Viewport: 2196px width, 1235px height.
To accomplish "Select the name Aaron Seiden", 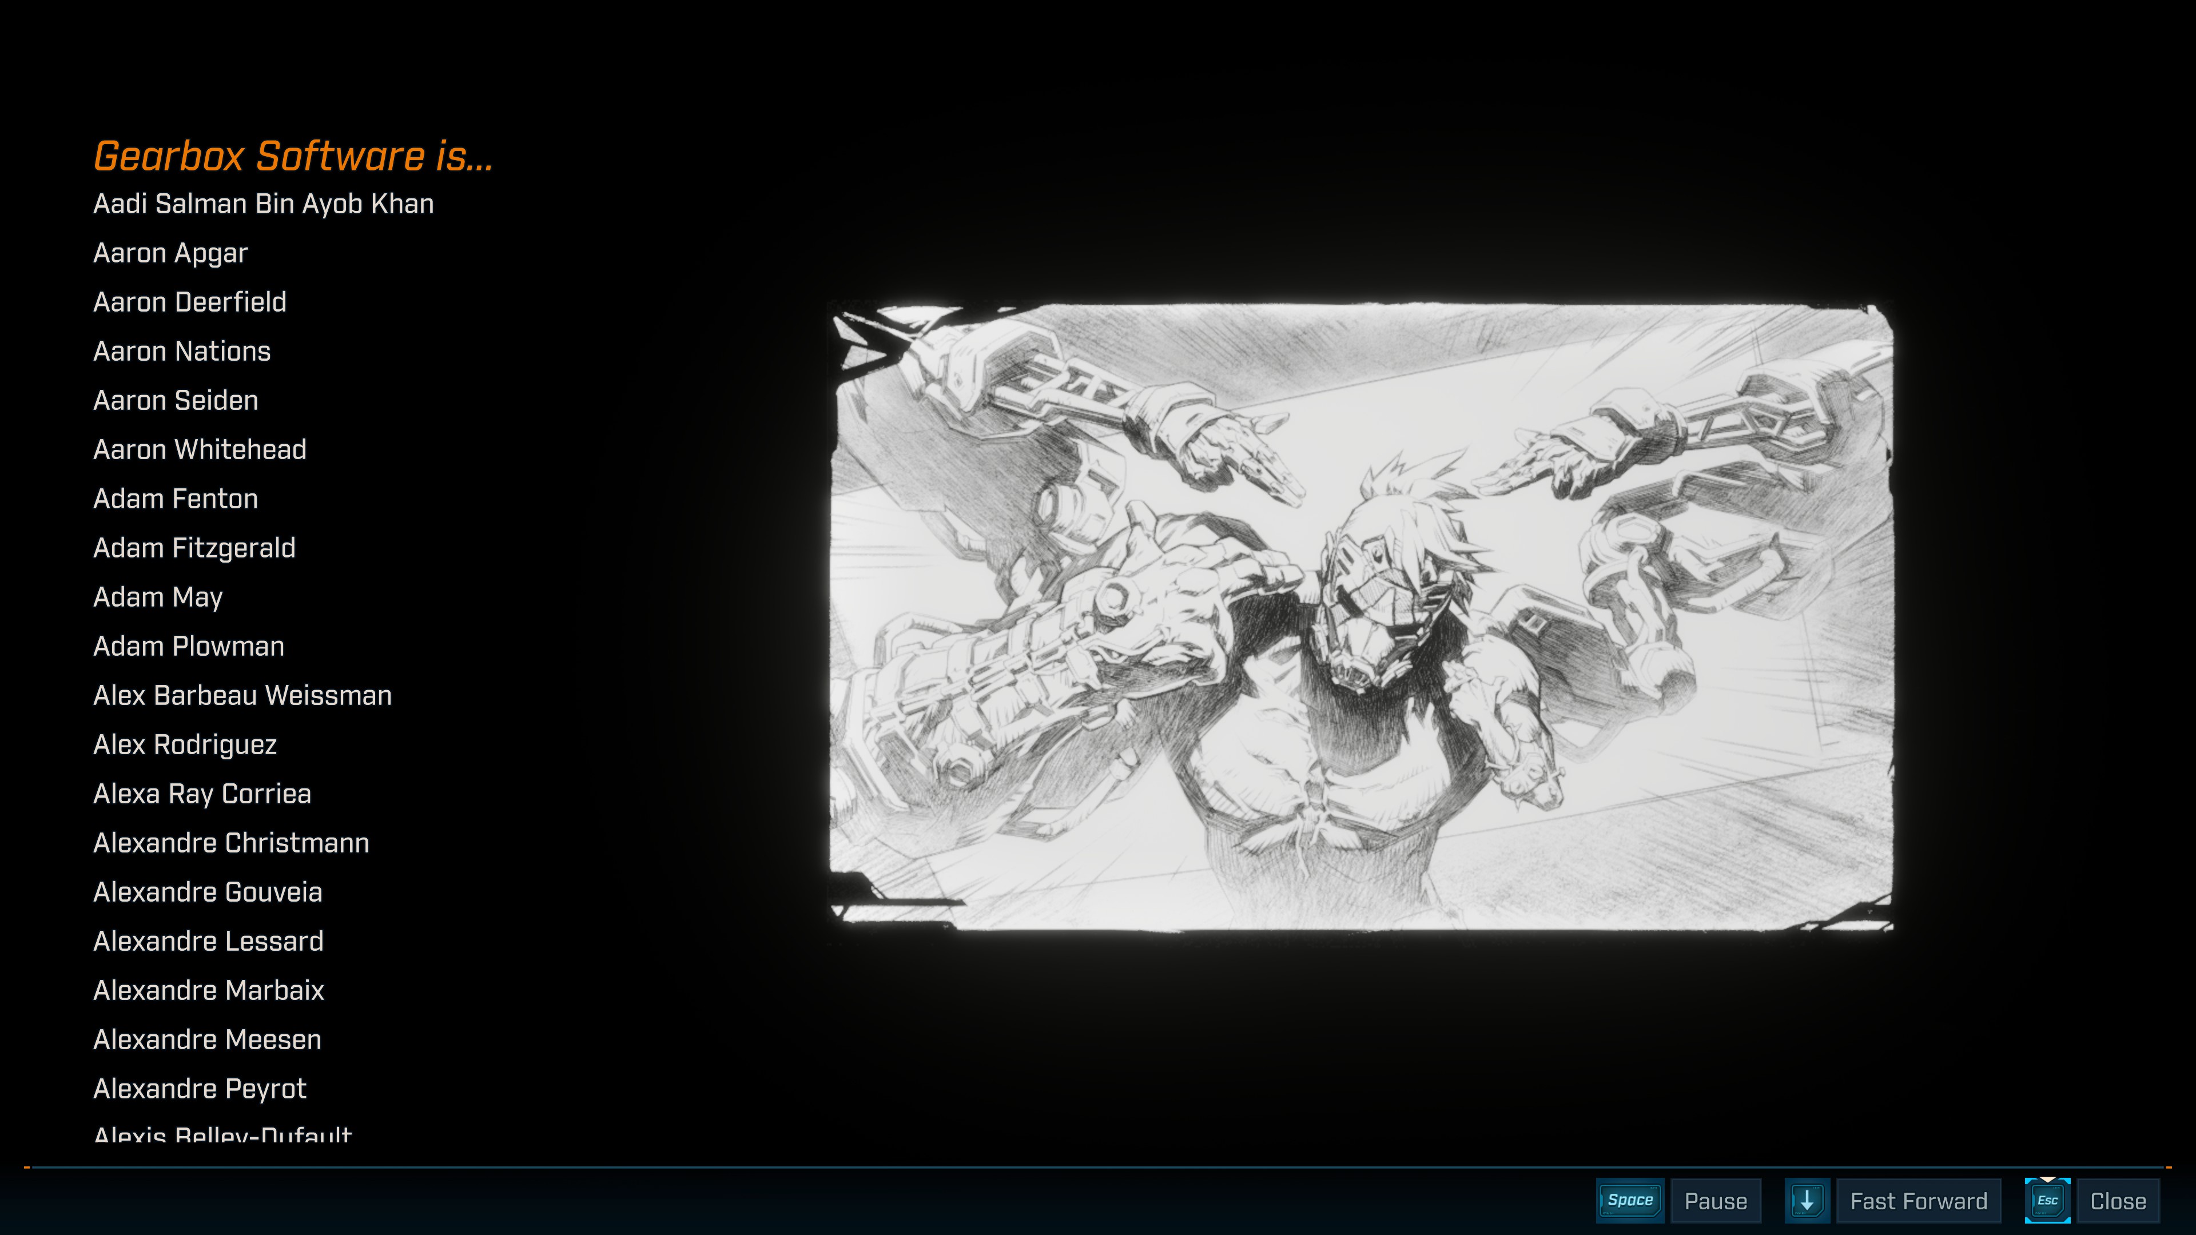I will (x=176, y=401).
